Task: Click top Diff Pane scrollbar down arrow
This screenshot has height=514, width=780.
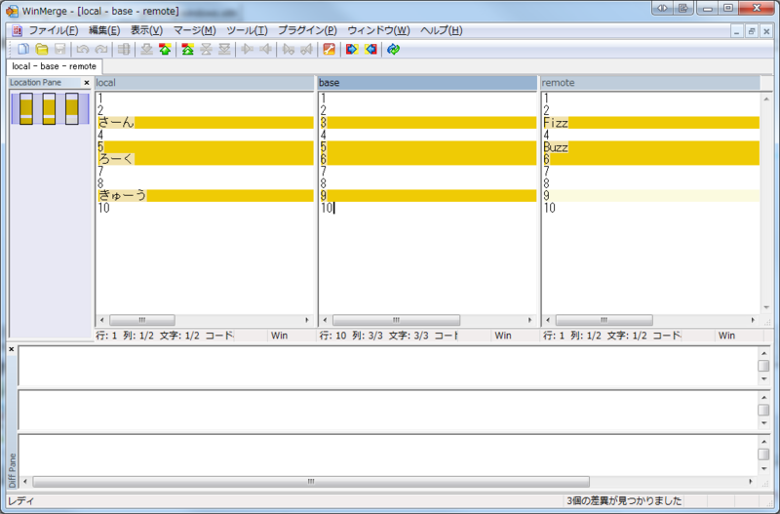Action: click(764, 379)
